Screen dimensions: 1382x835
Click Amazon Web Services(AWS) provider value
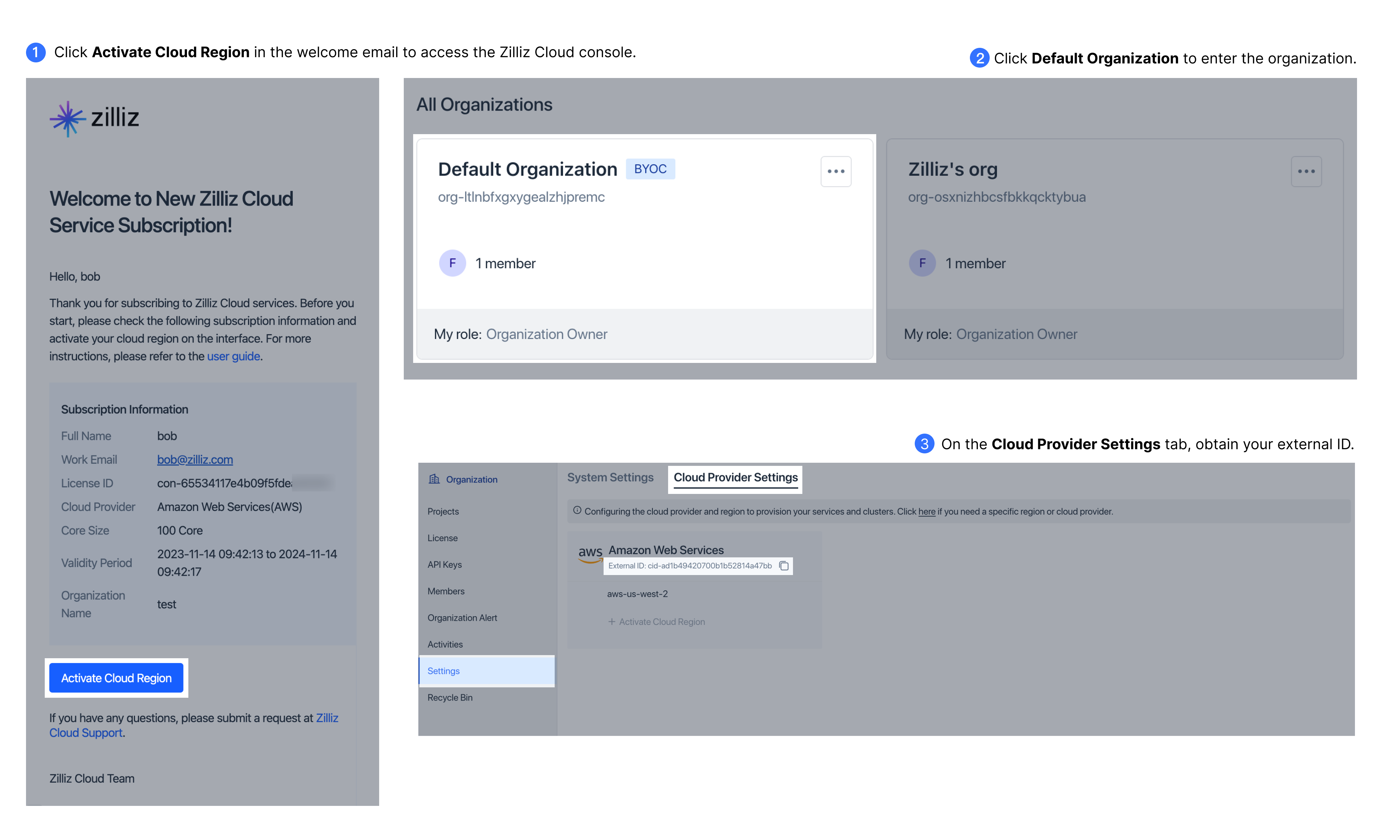(229, 507)
